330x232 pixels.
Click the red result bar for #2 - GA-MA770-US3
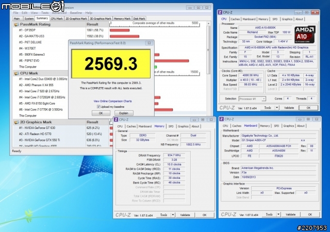(x=124, y=37)
